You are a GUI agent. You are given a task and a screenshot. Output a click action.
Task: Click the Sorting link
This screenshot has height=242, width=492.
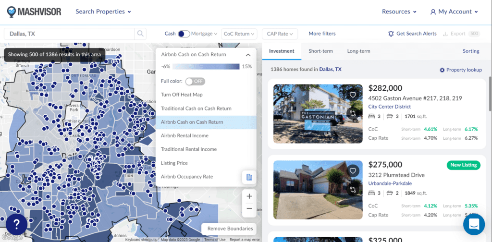click(471, 51)
